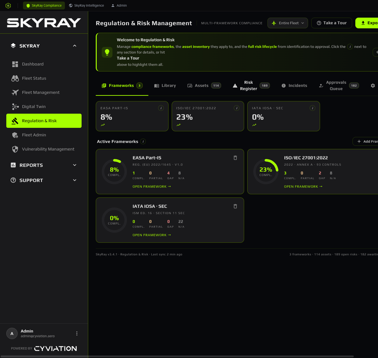The image size is (378, 358).
Task: Click the Take a Tour button
Action: coord(332,23)
